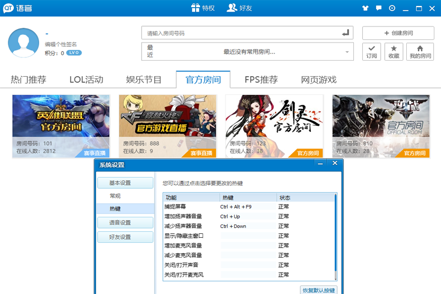Image resolution: width=441 pixels, height=294 pixels.
Task: Open the 好友 friends panel
Action: 239,8
